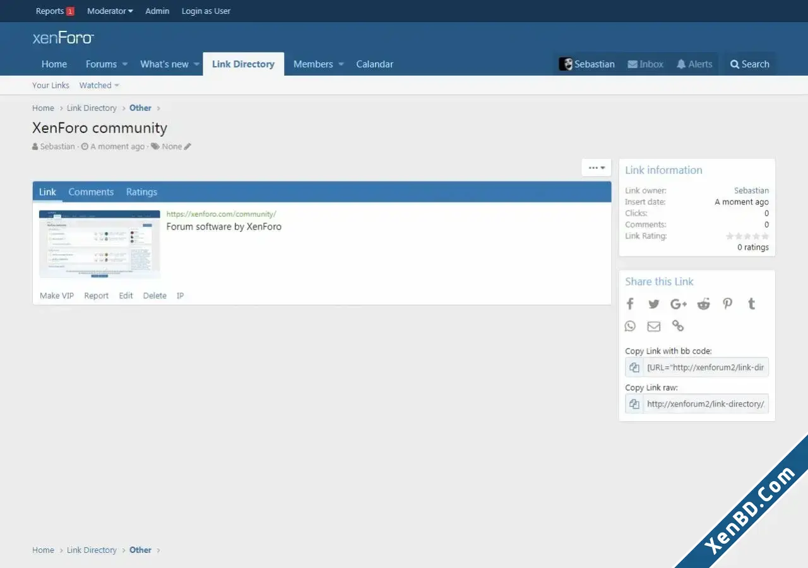
Task: Open the Inbox envelope
Action: (x=633, y=64)
